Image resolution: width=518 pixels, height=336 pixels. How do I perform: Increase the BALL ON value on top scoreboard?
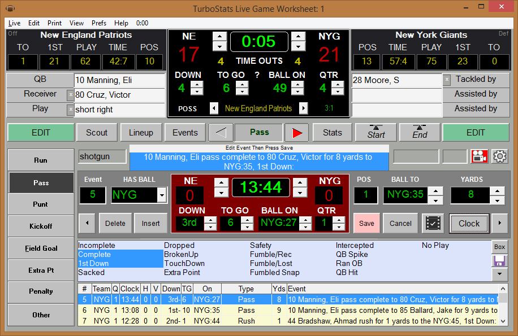297,84
